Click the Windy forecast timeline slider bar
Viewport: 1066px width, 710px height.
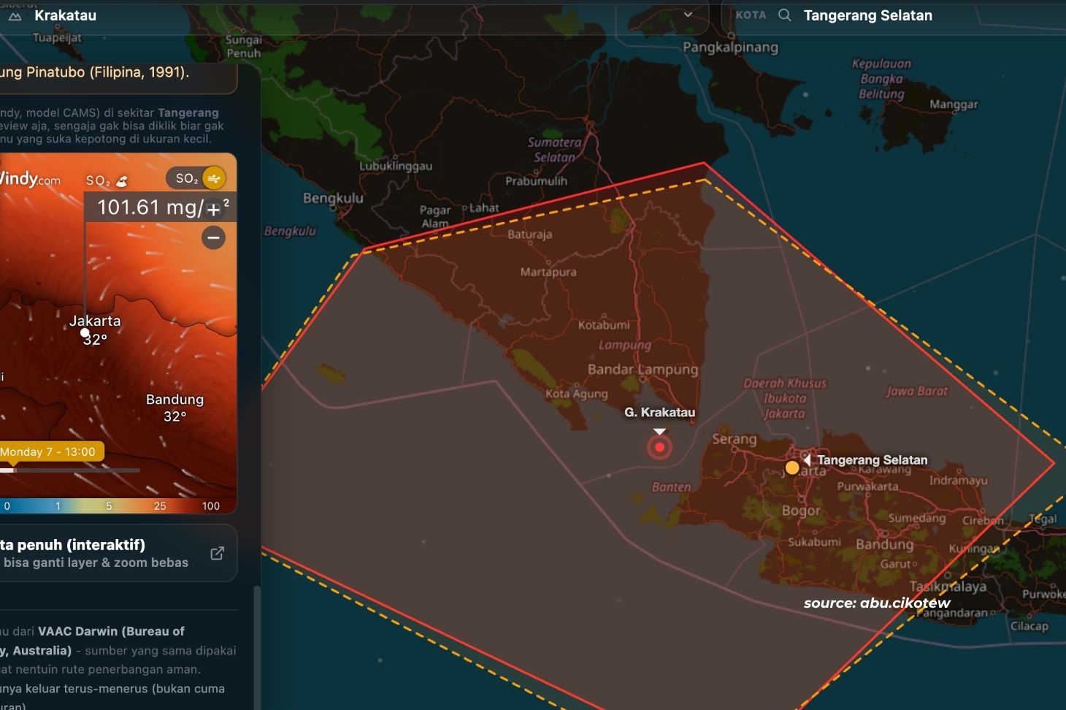point(70,470)
